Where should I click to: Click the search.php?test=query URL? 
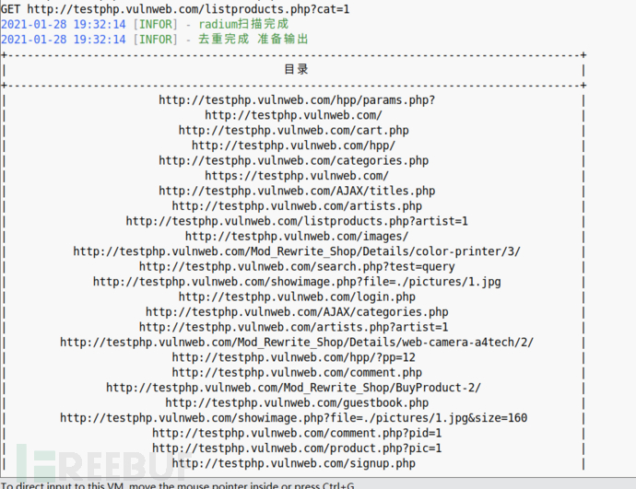pyautogui.click(x=297, y=266)
